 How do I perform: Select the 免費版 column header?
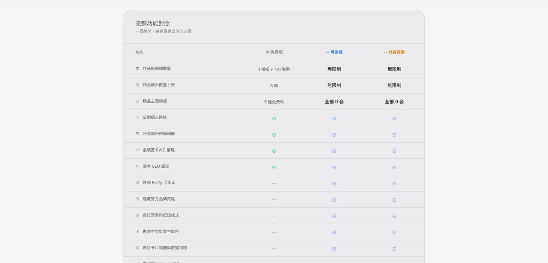tap(274, 52)
